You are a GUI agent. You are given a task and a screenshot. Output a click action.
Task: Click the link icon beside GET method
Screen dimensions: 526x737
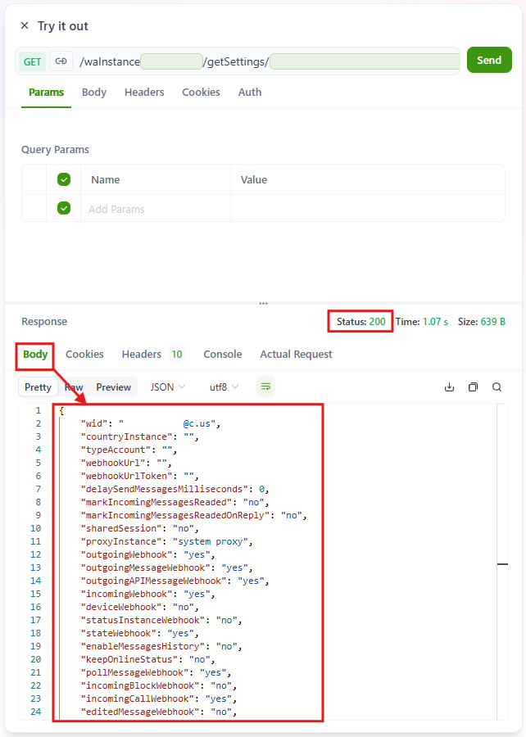[61, 61]
